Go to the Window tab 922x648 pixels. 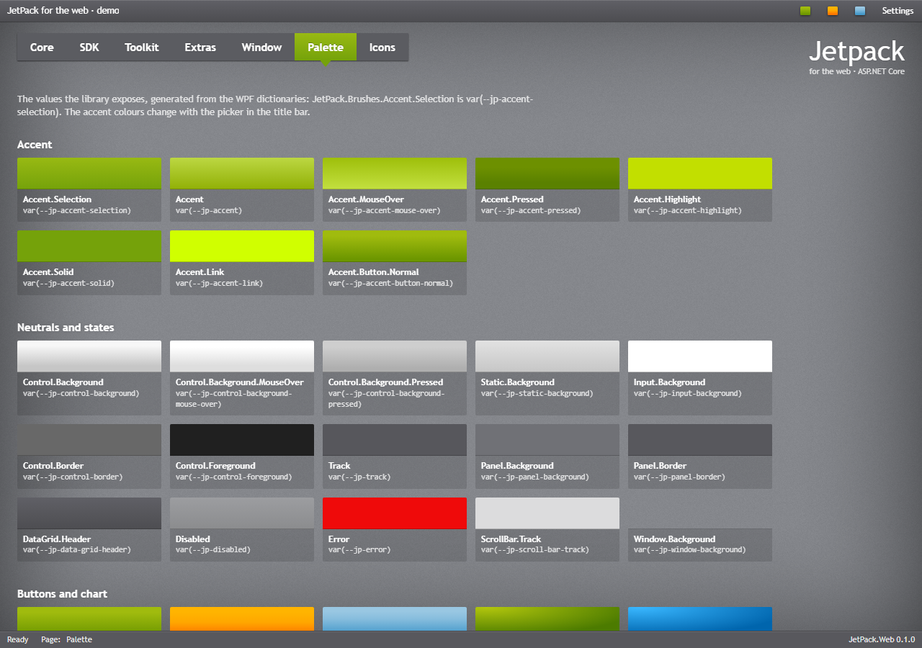[261, 48]
